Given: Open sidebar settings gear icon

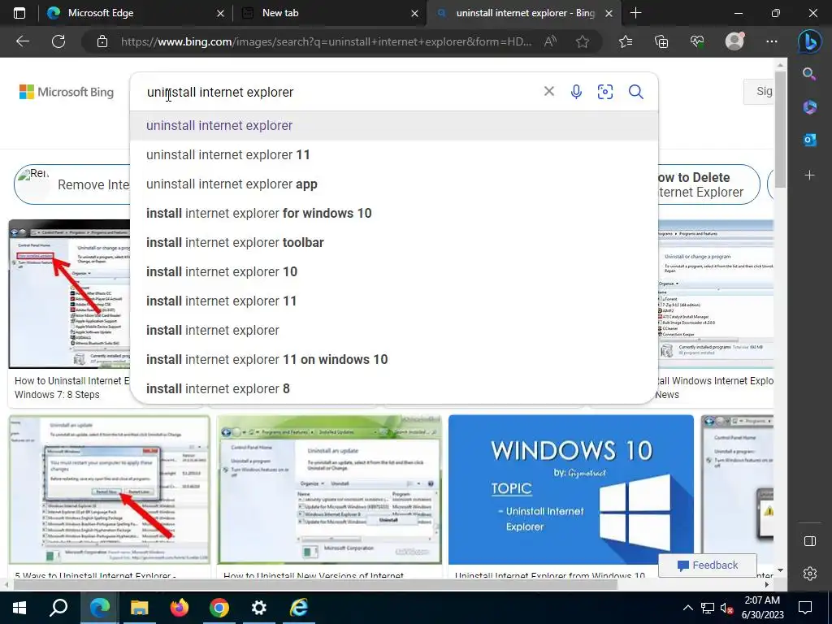Looking at the screenshot, I should click(810, 574).
